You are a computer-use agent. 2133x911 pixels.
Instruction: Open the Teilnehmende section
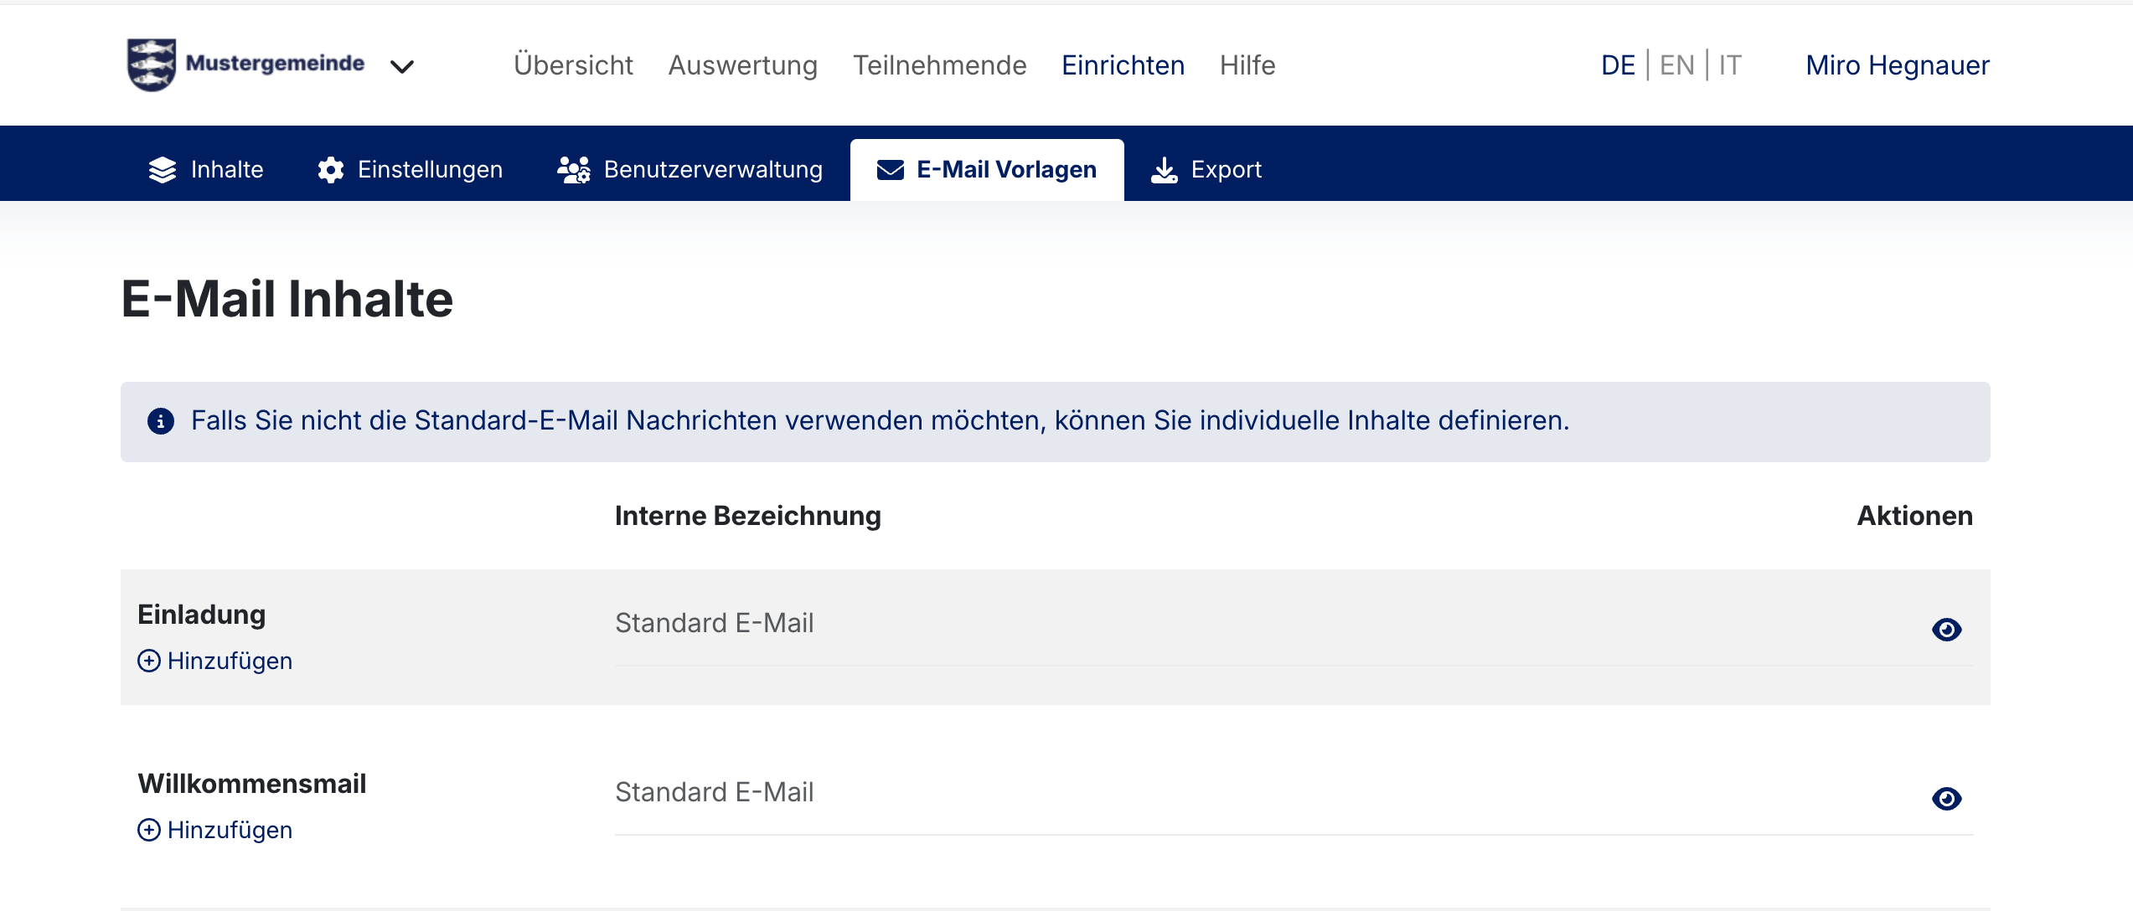pyautogui.click(x=939, y=65)
